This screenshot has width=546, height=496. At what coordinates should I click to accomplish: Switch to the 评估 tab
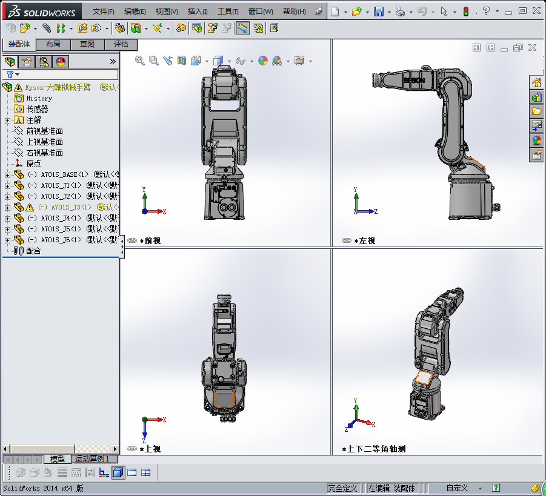coord(121,44)
